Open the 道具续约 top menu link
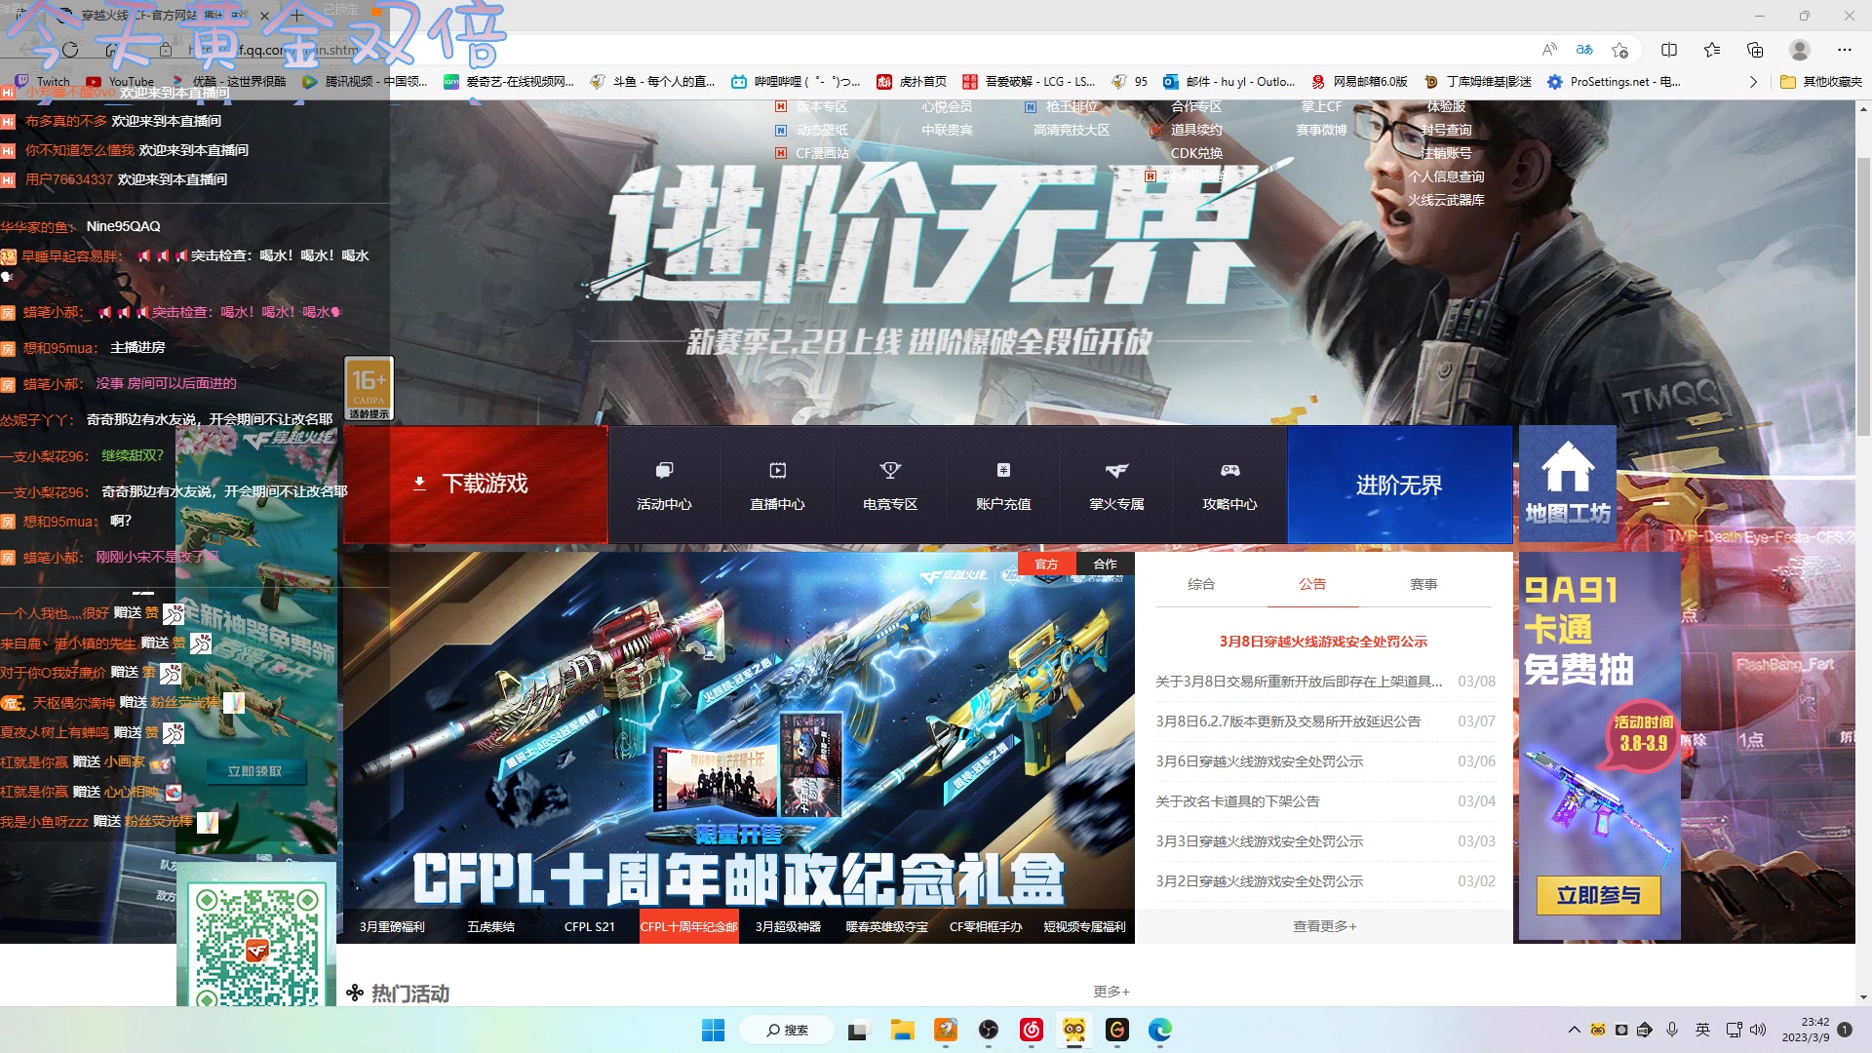 [x=1196, y=130]
